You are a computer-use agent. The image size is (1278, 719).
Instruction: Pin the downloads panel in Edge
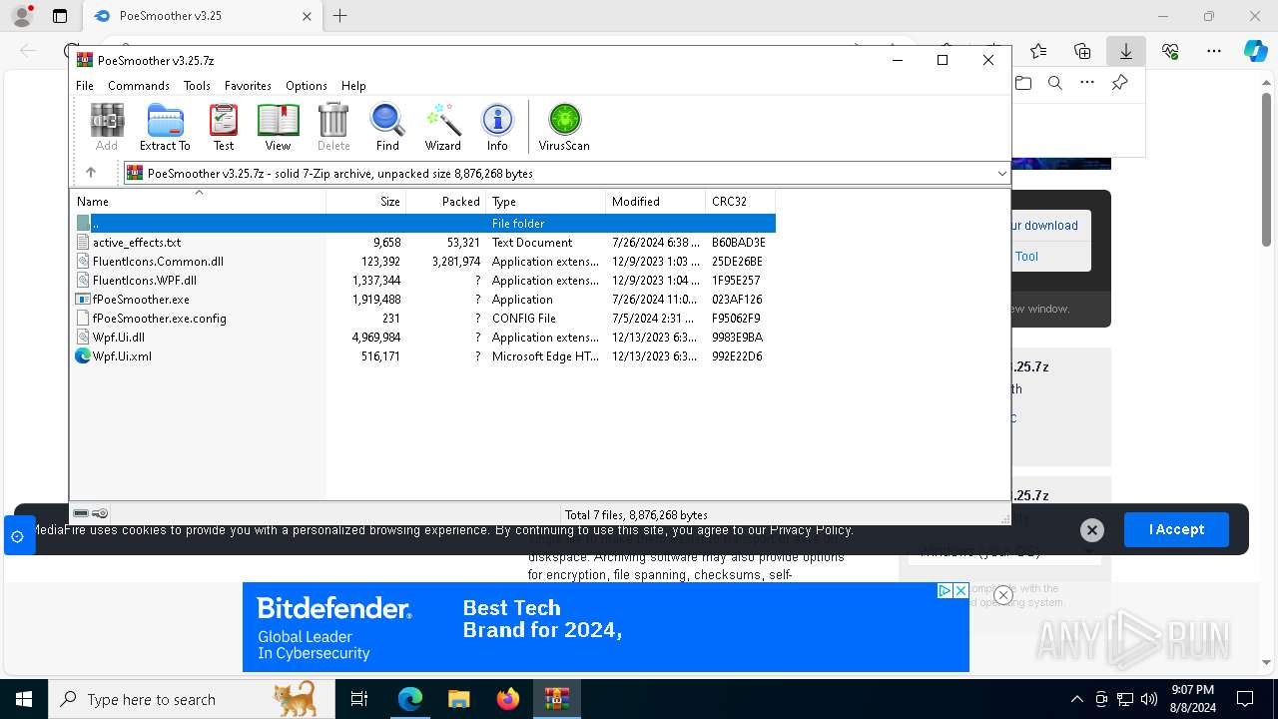(1120, 83)
